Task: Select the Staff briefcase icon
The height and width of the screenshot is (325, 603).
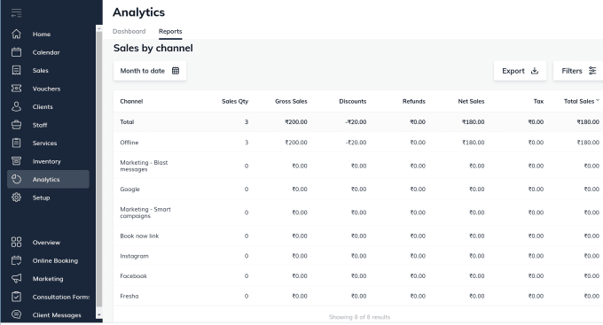Action: coord(16,125)
